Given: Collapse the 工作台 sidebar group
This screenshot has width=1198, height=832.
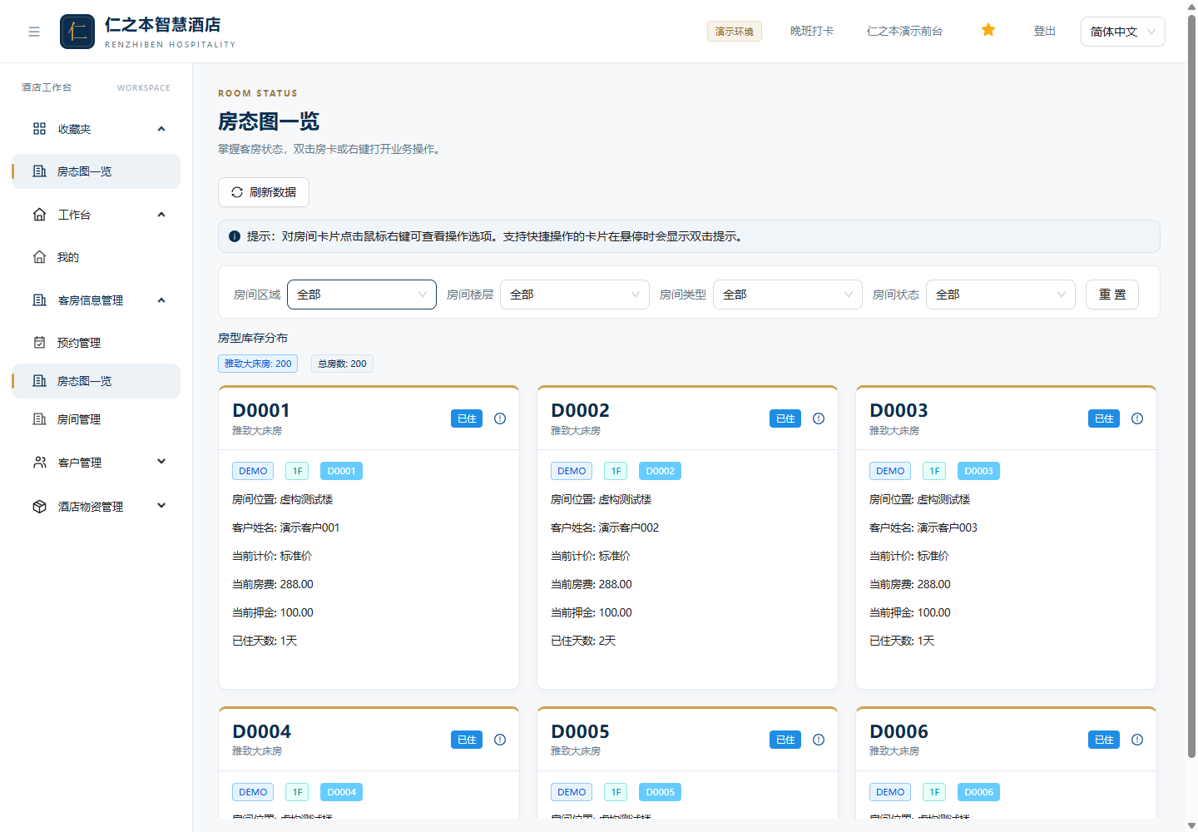Looking at the screenshot, I should (161, 215).
